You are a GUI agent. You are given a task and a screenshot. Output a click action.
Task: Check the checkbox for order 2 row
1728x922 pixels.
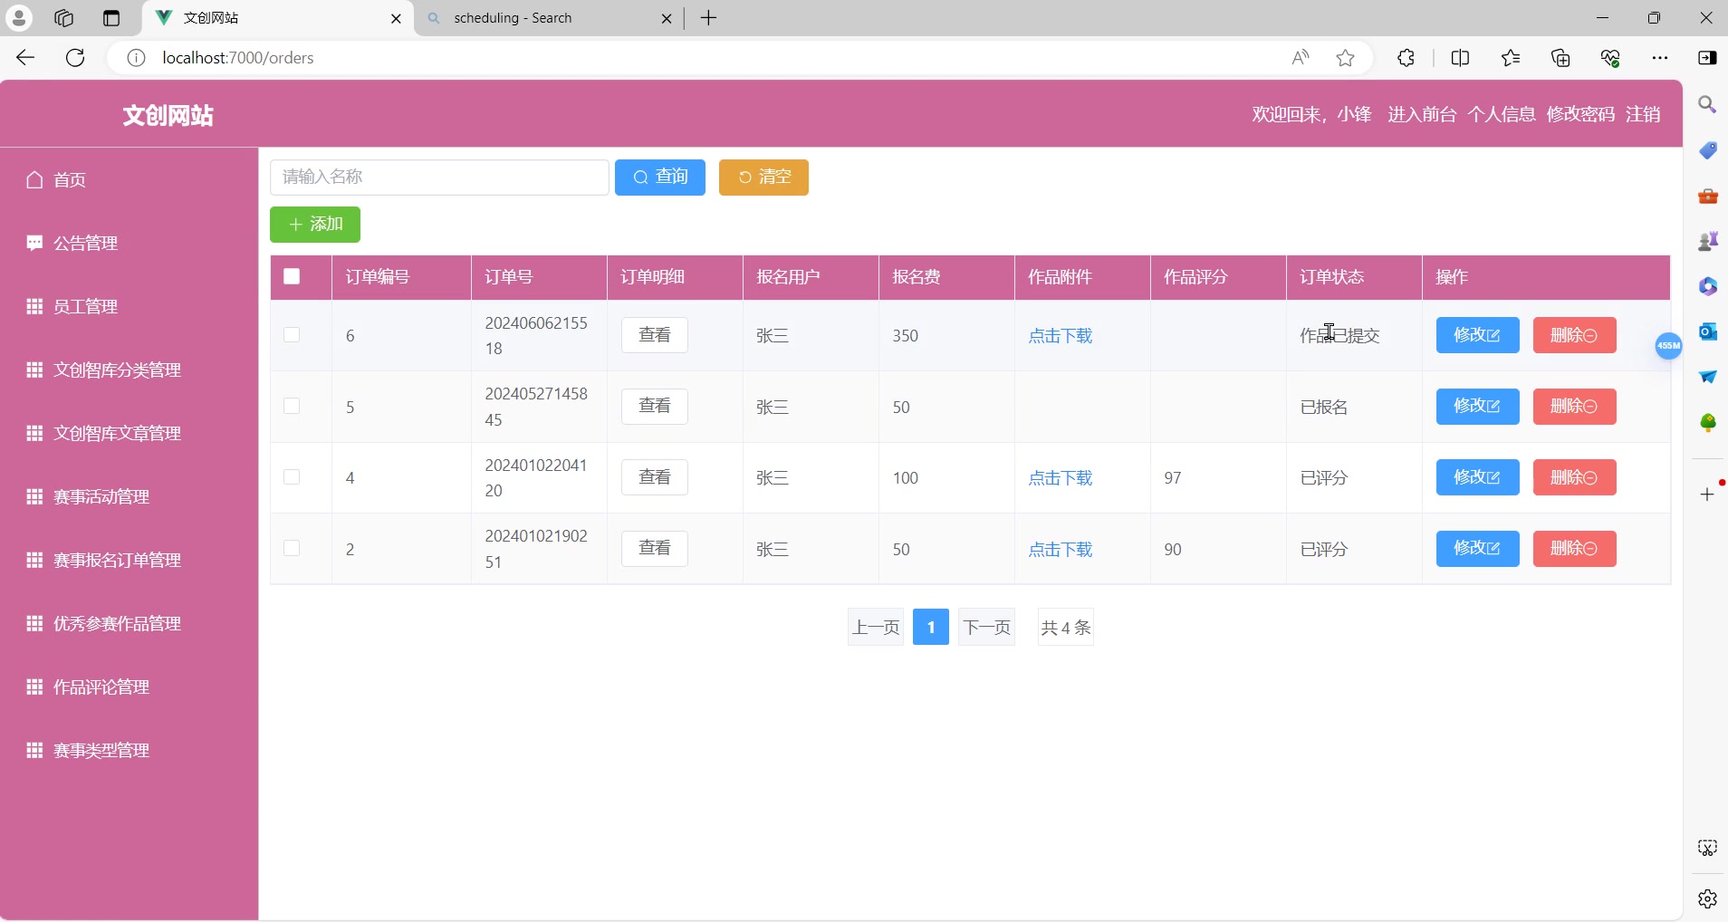coord(292,548)
